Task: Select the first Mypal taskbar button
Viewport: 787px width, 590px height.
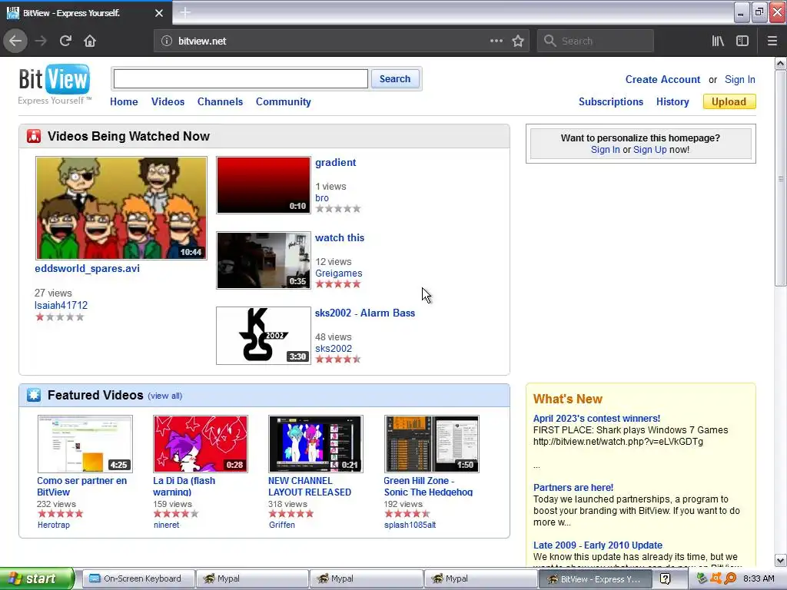Action: pos(251,579)
